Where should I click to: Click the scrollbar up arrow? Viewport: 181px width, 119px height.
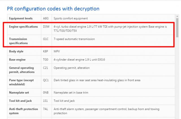[177, 16]
